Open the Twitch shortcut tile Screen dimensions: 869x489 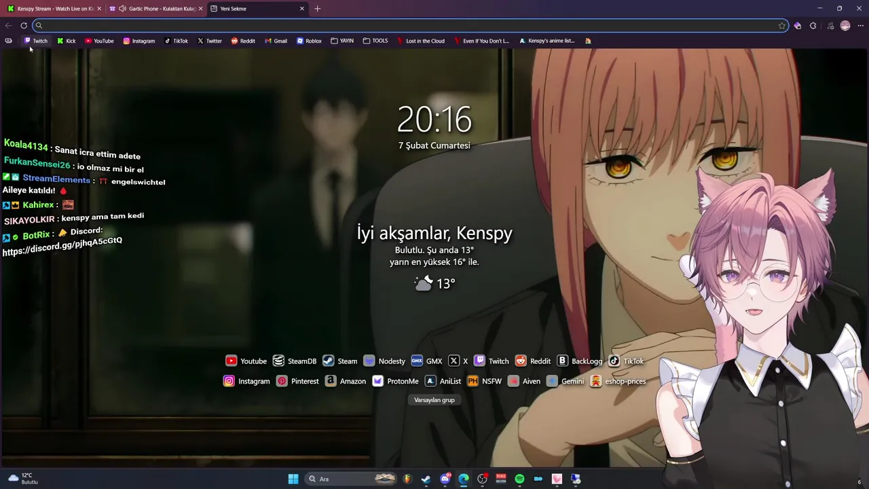[x=491, y=361]
